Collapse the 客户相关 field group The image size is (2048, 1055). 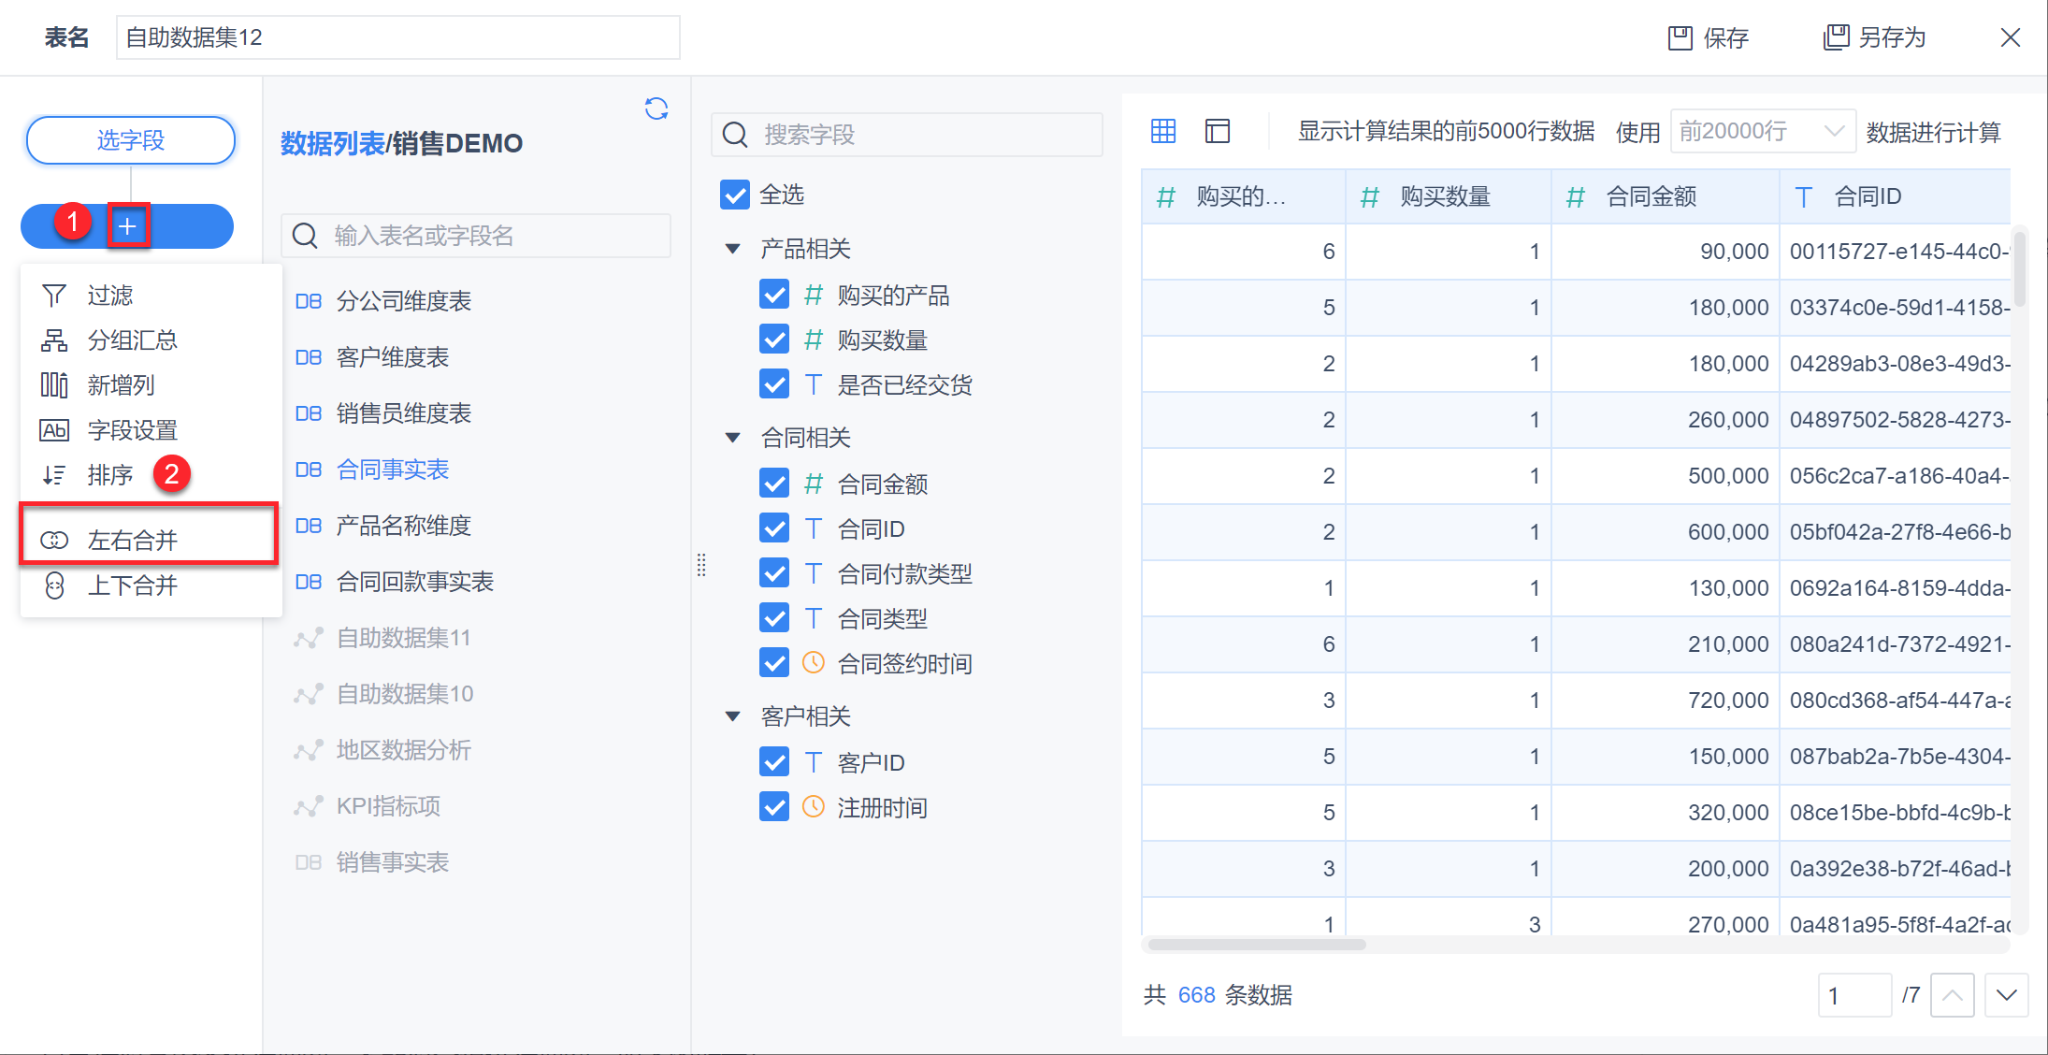coord(733,716)
